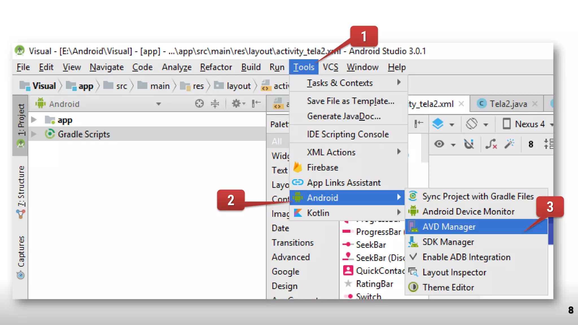Select the Transitions palette category

(292, 243)
